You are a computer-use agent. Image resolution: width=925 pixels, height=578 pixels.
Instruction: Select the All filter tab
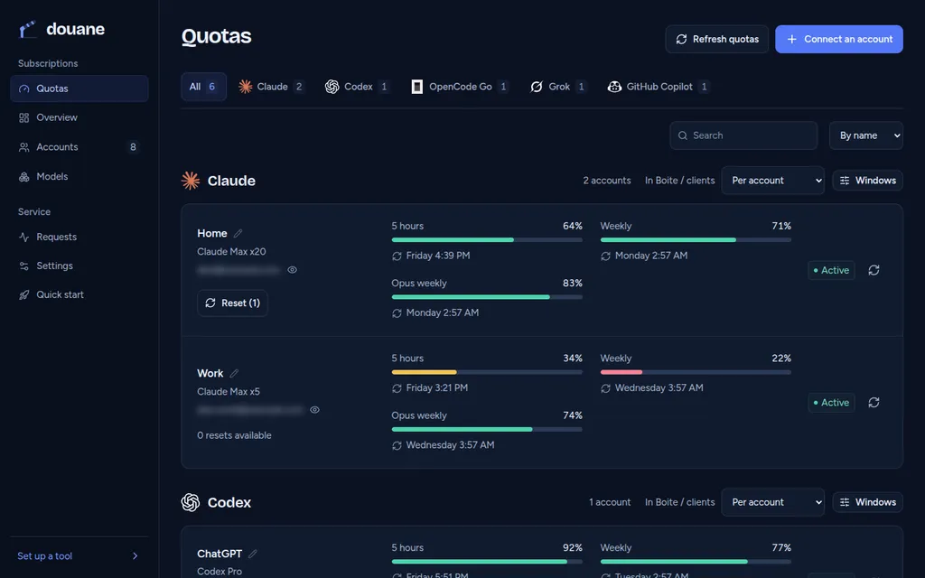[203, 87]
